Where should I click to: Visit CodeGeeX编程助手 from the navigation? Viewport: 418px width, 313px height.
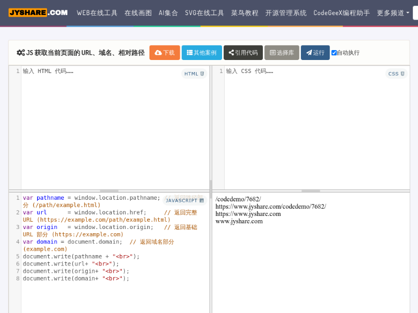point(342,13)
